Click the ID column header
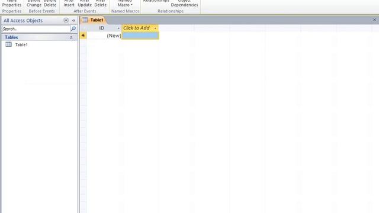The height and width of the screenshot is (213, 379). pyautogui.click(x=104, y=28)
